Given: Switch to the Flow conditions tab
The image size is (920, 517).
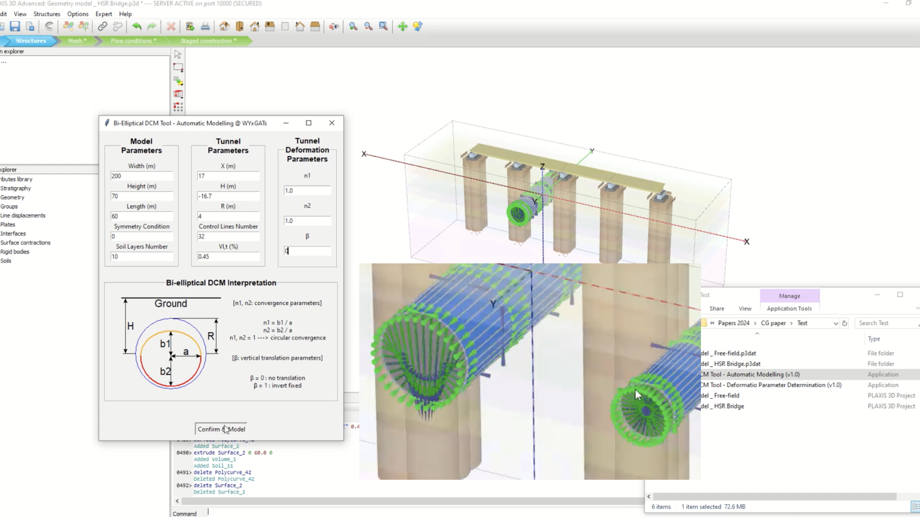Looking at the screenshot, I should pos(133,41).
